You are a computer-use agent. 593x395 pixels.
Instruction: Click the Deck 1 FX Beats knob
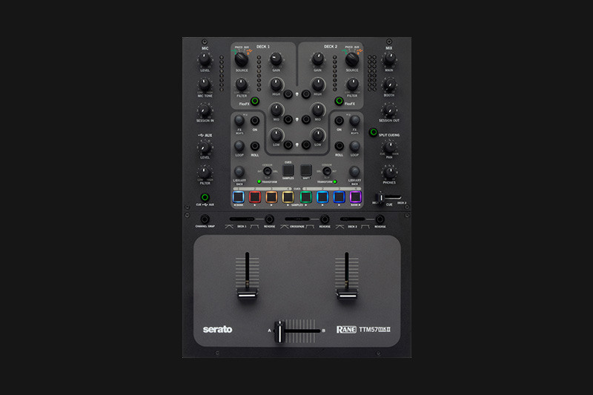[239, 121]
